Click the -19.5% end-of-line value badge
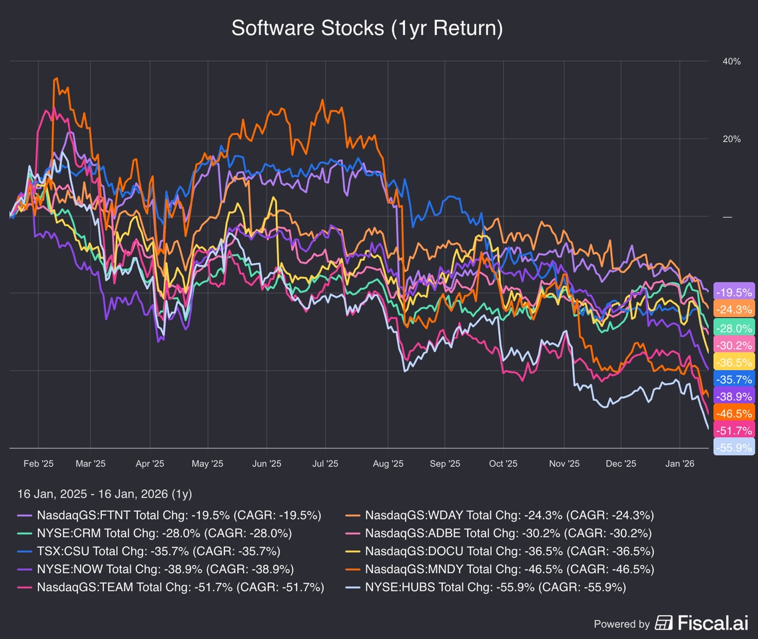This screenshot has width=758, height=639. [x=733, y=292]
